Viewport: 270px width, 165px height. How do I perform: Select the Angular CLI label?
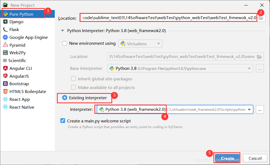[x=21, y=68]
